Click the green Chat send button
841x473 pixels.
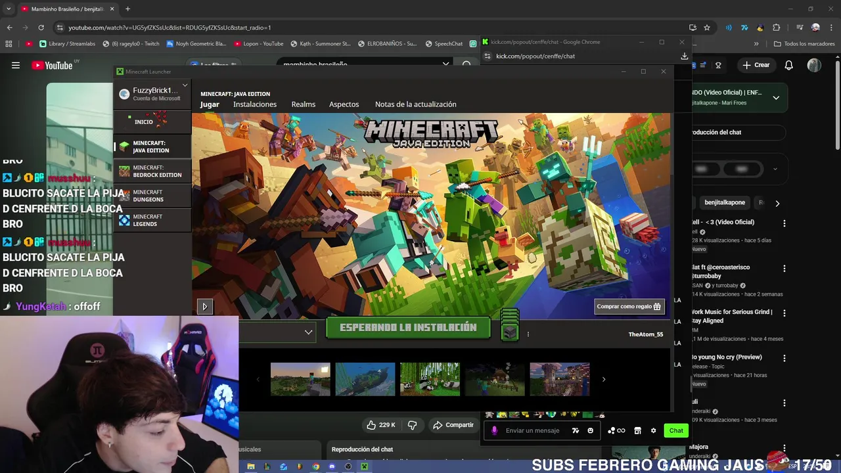tap(676, 430)
